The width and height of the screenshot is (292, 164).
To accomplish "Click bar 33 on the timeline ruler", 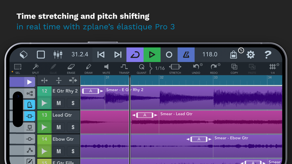I will click(215, 77).
